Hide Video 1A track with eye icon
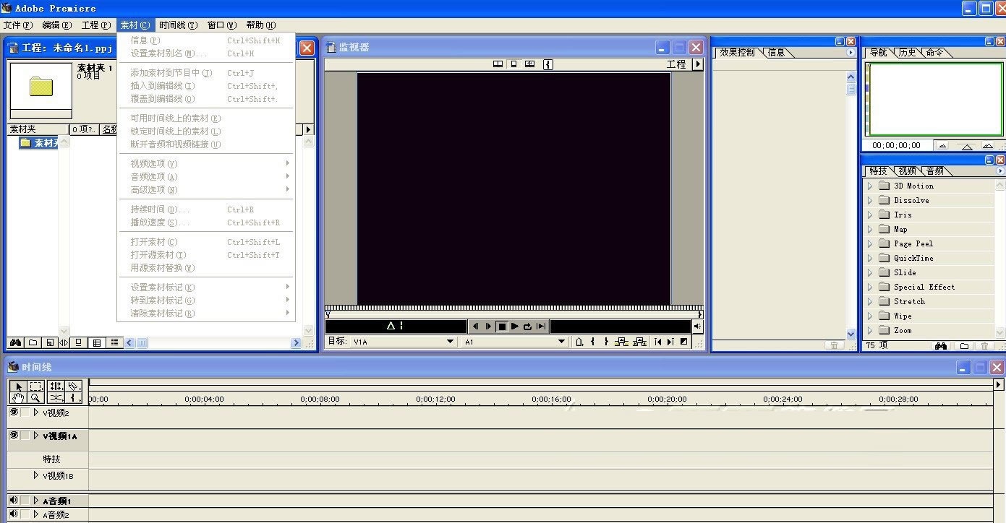This screenshot has height=523, width=1006. tap(14, 435)
